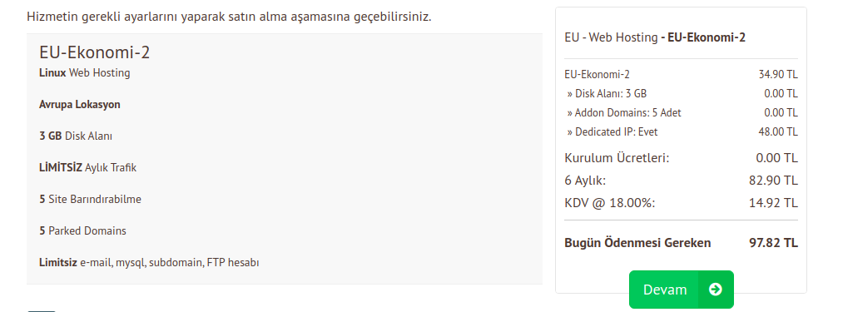Click the LİMİTSİZ Aylık Trafik feature
The height and width of the screenshot is (312, 843).
[x=87, y=167]
